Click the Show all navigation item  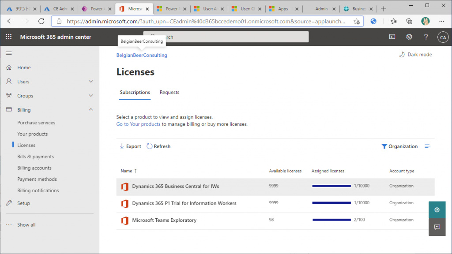click(26, 224)
